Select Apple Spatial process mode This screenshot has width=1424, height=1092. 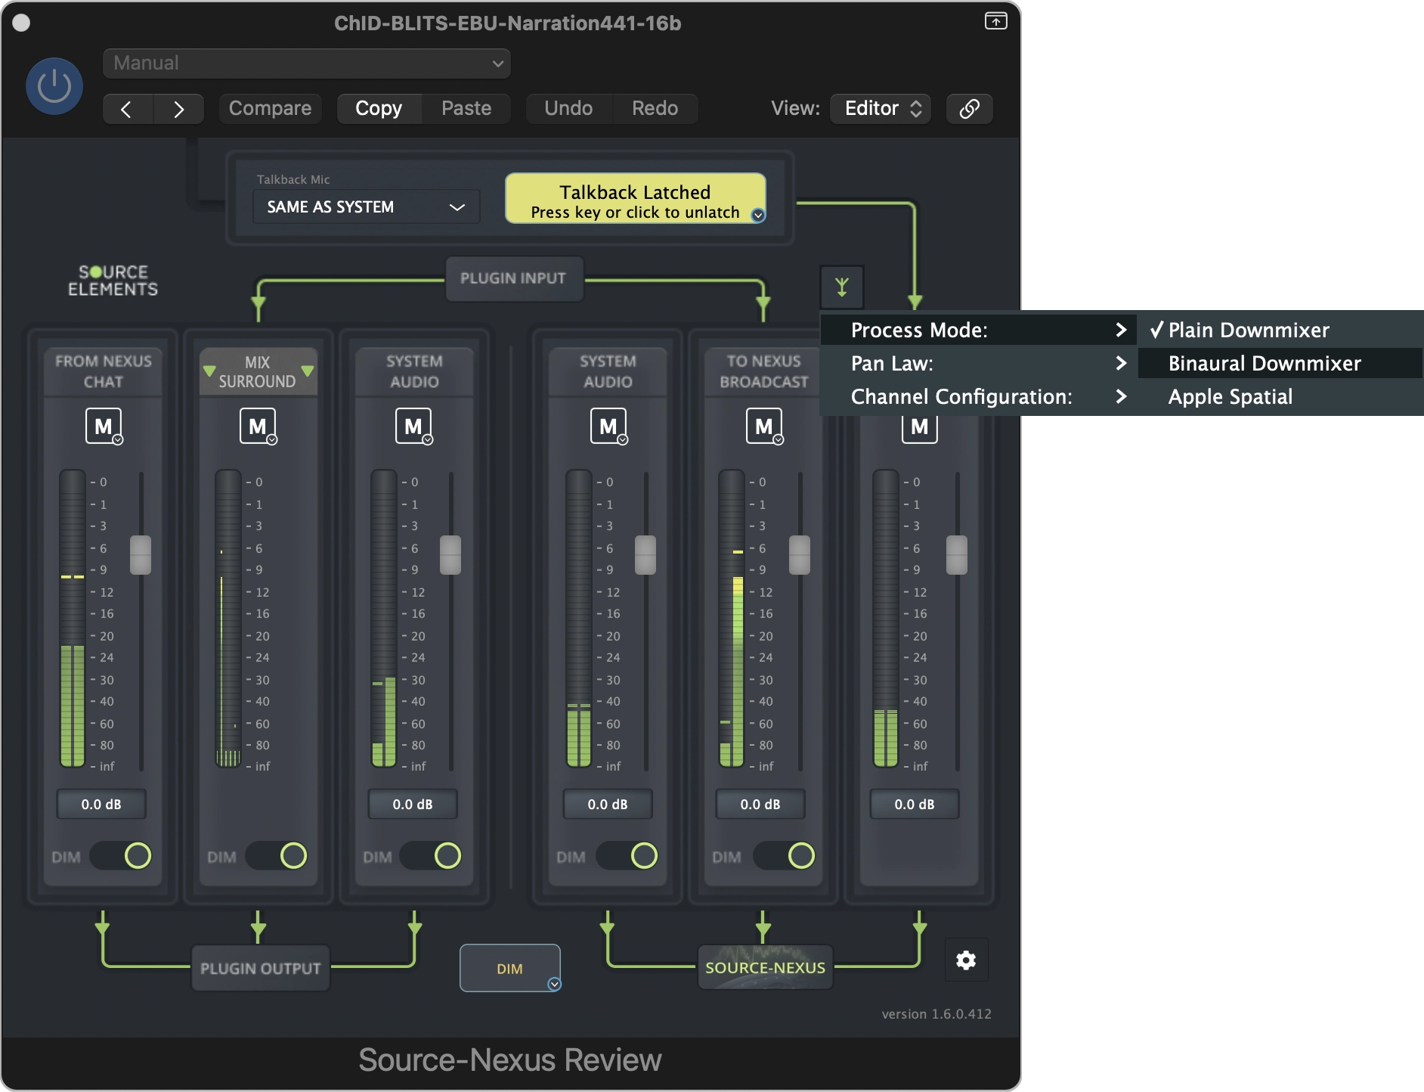tap(1280, 396)
